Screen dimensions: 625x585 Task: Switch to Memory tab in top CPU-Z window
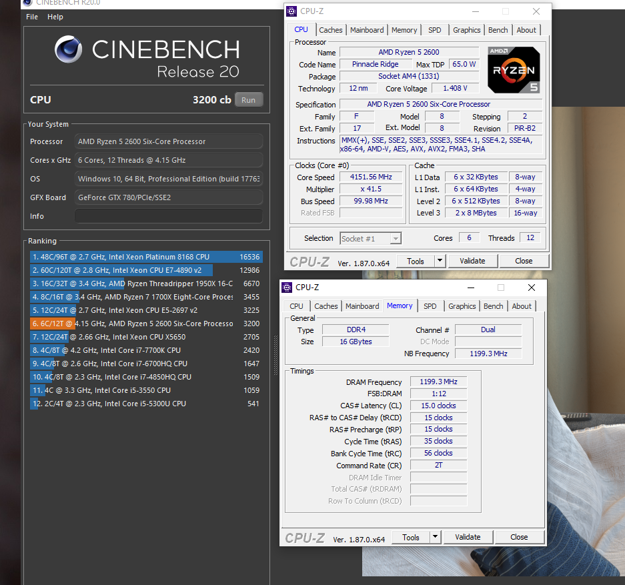point(404,30)
